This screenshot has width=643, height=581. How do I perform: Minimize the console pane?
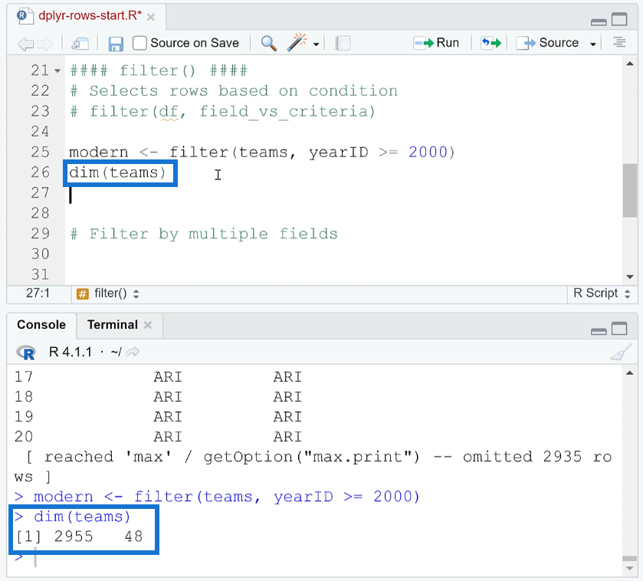coord(599,331)
